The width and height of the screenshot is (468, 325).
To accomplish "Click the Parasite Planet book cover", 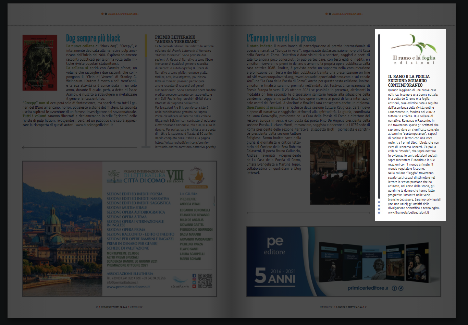I will 40,62.
